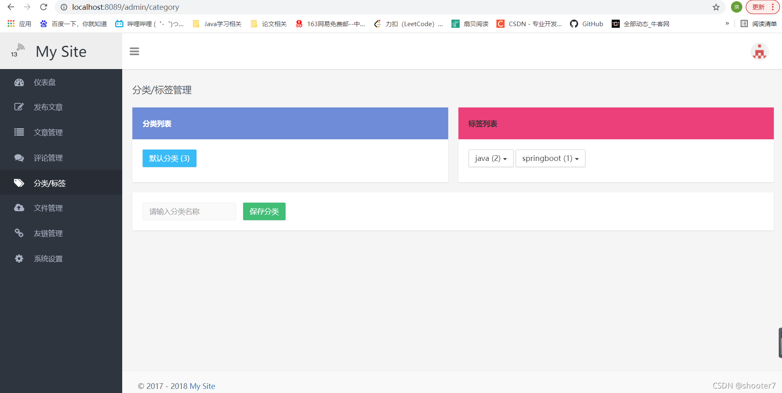Open browser profile green avatar

coord(737,7)
